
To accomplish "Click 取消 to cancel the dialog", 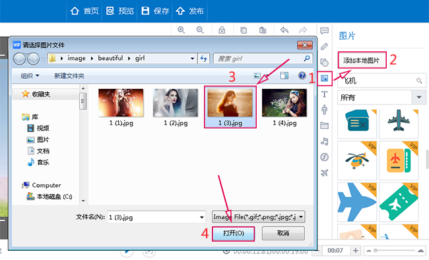I will (x=283, y=233).
